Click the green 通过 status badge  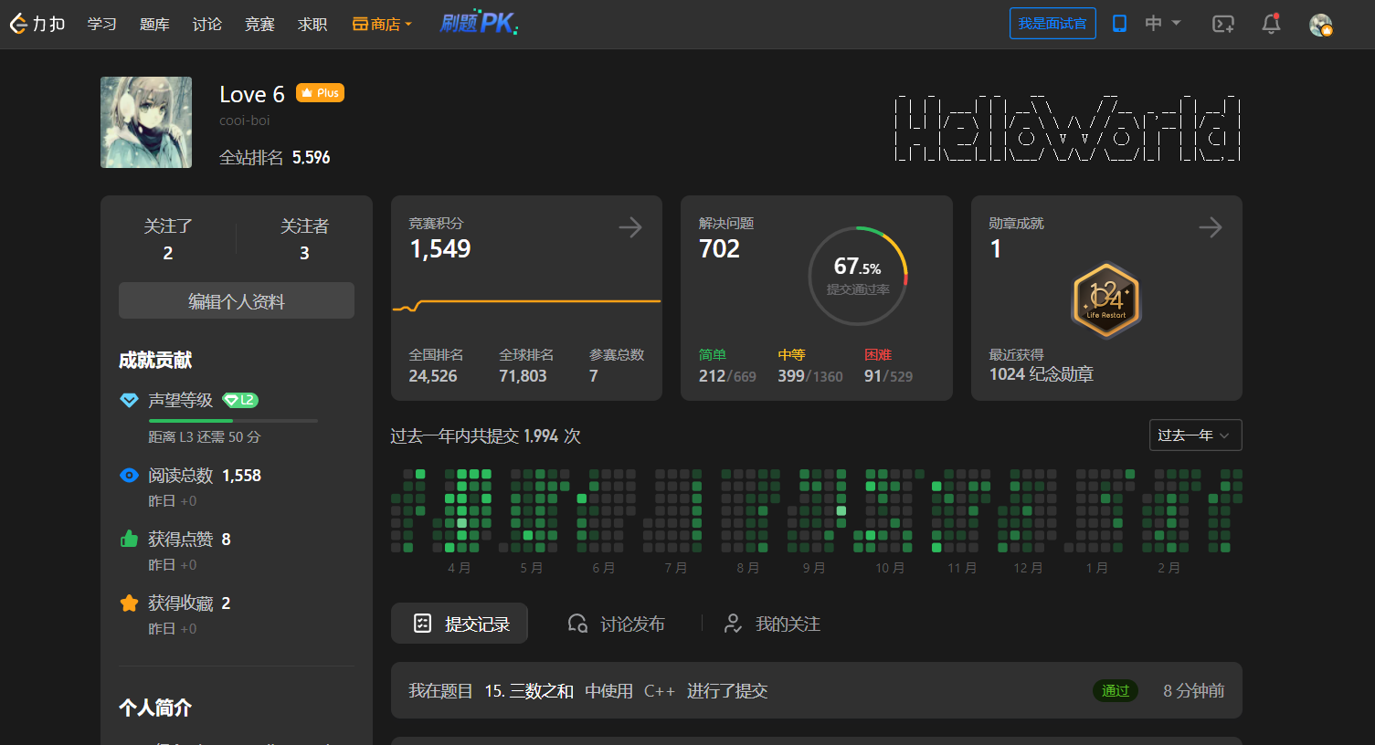click(x=1116, y=691)
